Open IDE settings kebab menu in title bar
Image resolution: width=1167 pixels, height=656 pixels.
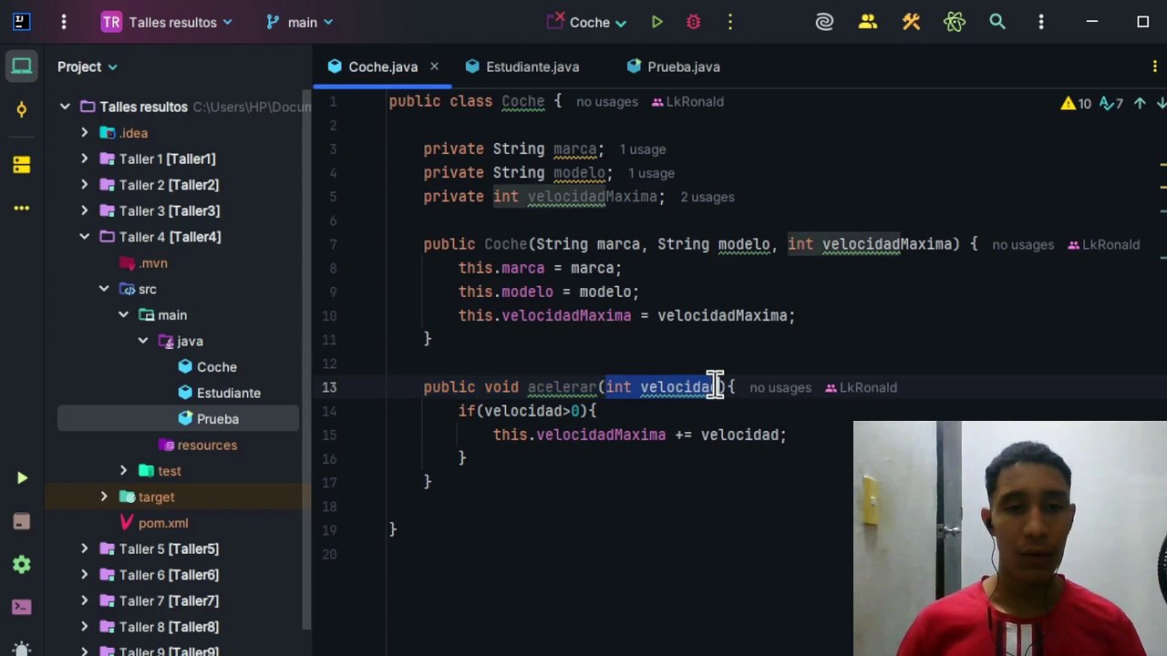coord(1041,22)
